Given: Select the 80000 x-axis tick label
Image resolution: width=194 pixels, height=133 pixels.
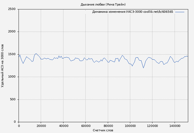Looking at the screenshot, I should (x=108, y=126).
